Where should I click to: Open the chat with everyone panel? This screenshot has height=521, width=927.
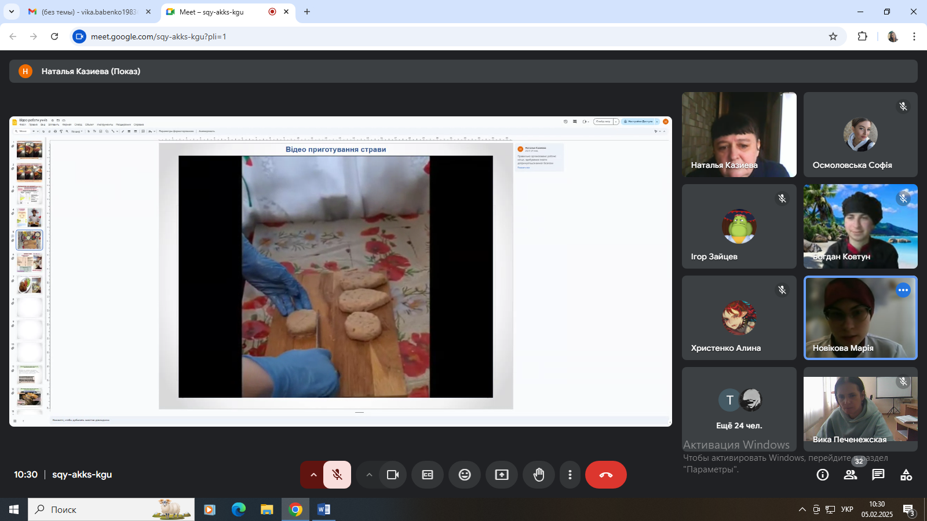[x=878, y=475]
